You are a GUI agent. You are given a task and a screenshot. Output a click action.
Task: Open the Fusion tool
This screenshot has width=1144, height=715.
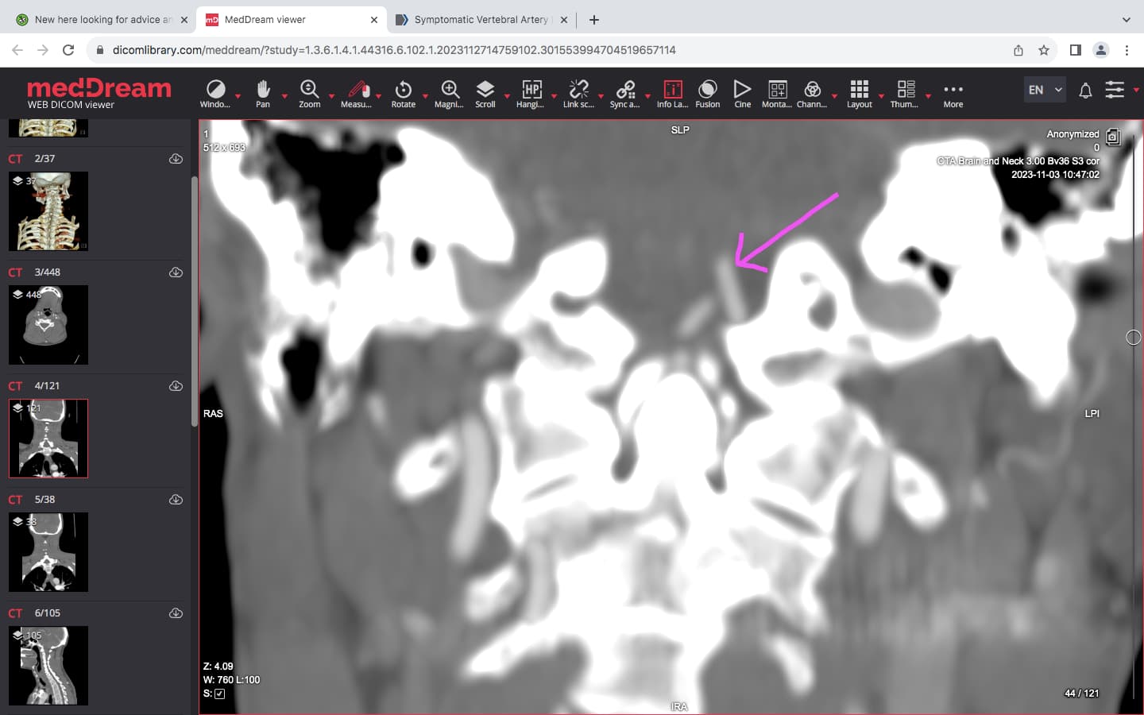click(708, 94)
